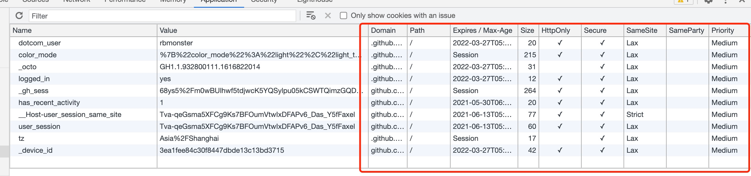Select the user_session cookie name

(x=39, y=126)
